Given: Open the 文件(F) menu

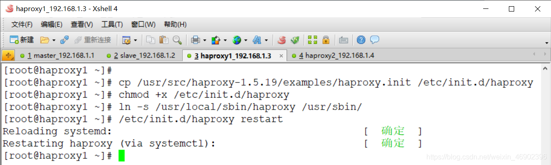Looking at the screenshot, I should tap(22, 24).
